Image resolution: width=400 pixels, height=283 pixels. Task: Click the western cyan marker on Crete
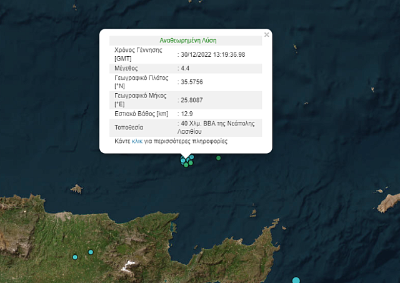(75, 257)
